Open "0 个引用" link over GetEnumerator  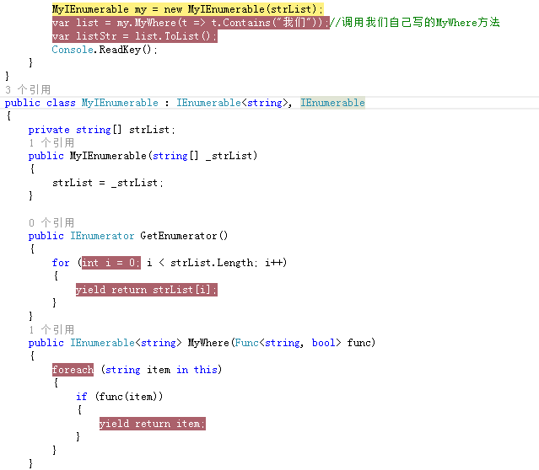tap(51, 223)
